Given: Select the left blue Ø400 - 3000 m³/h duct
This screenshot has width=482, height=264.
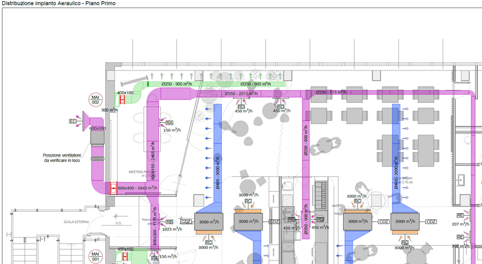Looking at the screenshot, I should pos(217,159).
